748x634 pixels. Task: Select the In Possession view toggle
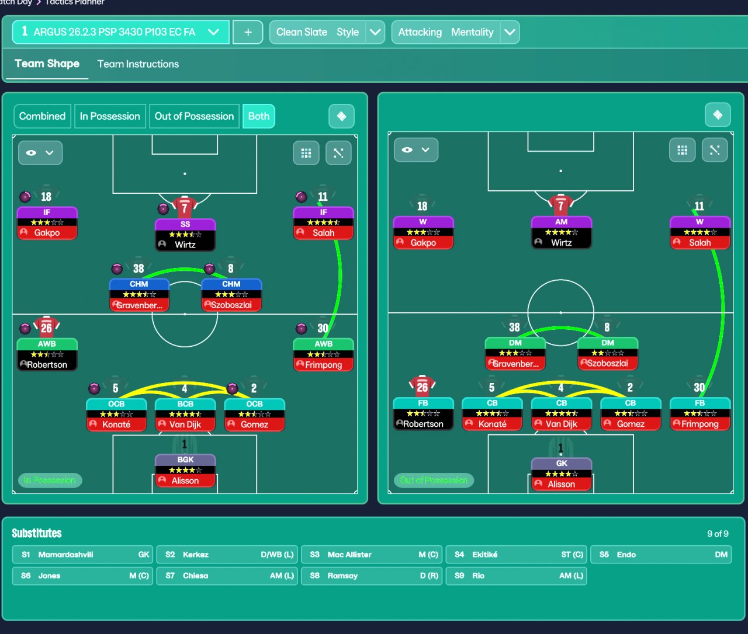(x=110, y=116)
